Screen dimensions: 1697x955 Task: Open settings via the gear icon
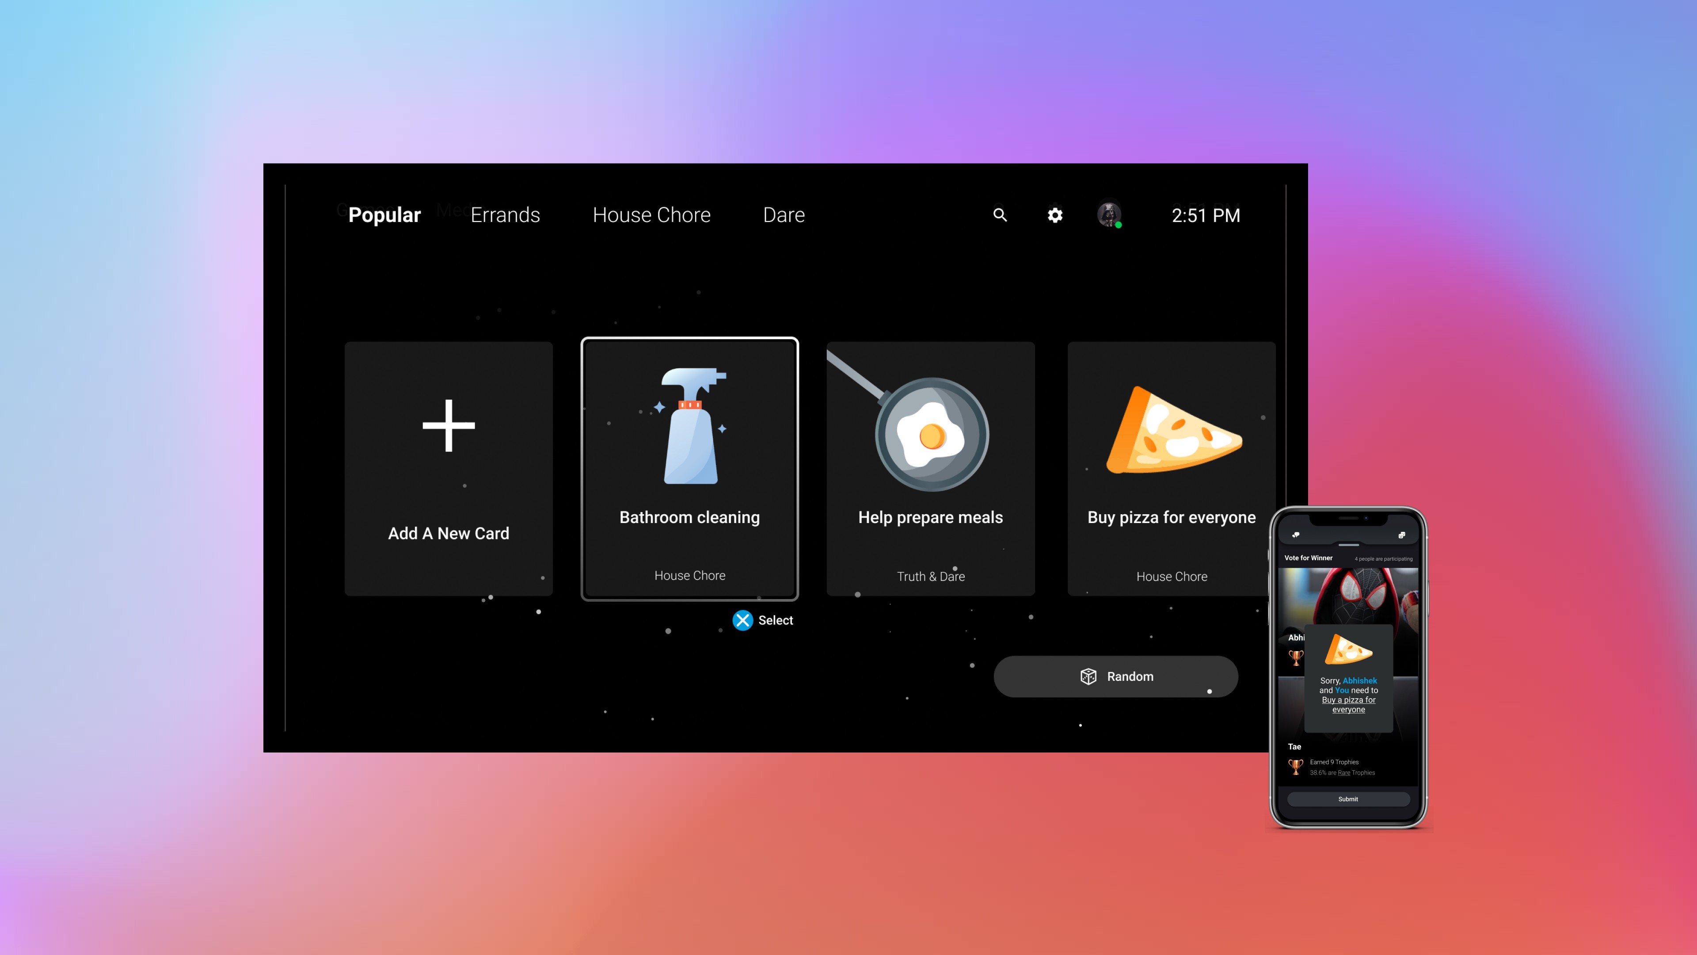pos(1055,215)
